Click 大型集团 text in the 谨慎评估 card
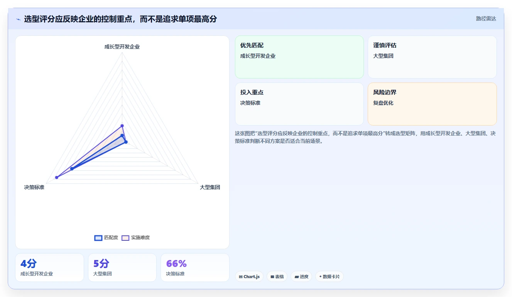512x297 pixels. (383, 56)
